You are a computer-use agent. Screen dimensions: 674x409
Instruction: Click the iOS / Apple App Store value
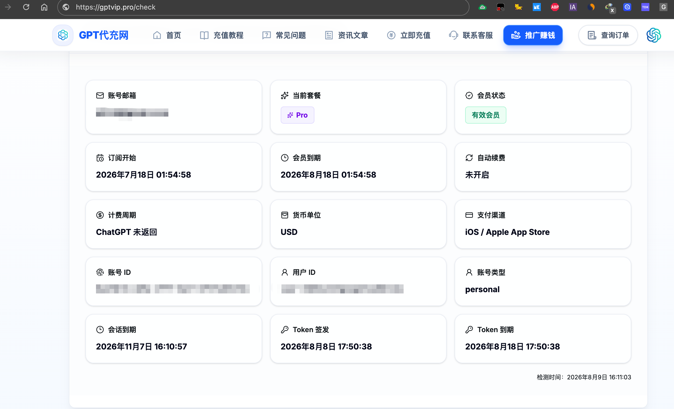507,232
